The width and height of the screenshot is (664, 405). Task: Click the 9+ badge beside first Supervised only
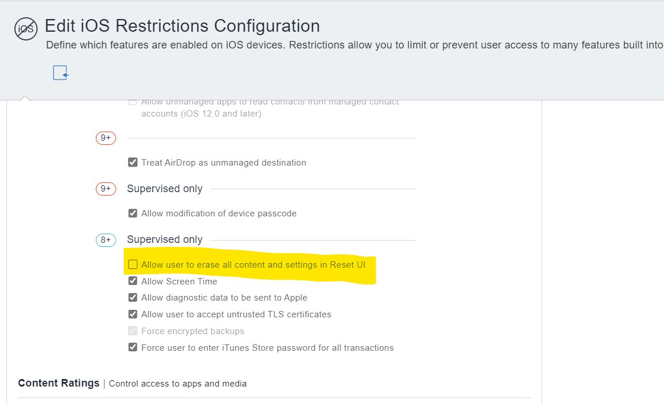[x=105, y=189]
